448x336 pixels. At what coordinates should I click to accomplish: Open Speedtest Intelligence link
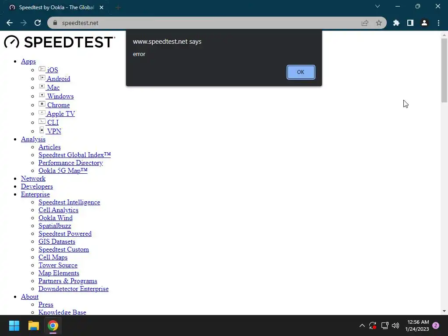[69, 202]
